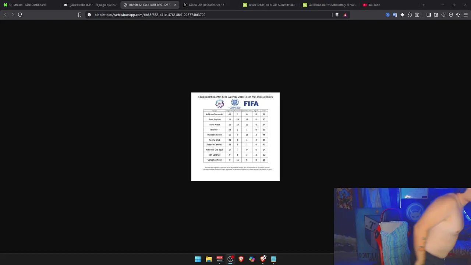Toggle the browser sidebar panel

429,15
